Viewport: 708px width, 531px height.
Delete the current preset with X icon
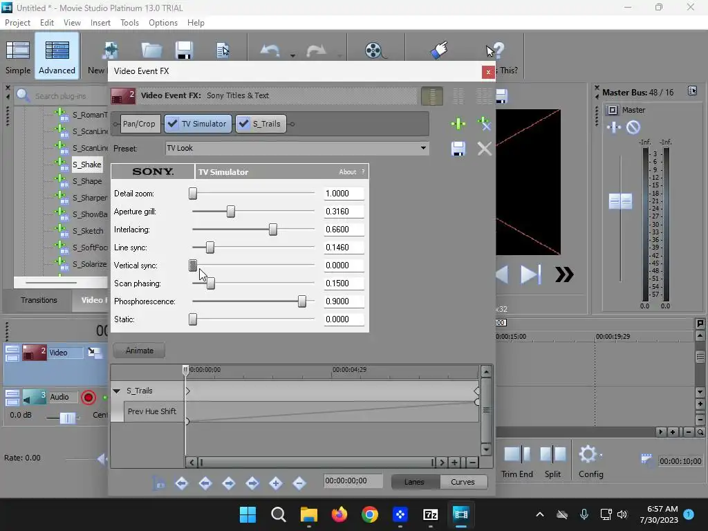click(484, 149)
